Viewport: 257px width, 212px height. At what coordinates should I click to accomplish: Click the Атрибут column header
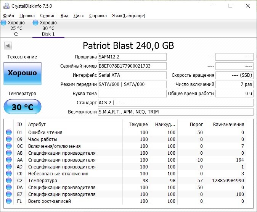pos(74,125)
